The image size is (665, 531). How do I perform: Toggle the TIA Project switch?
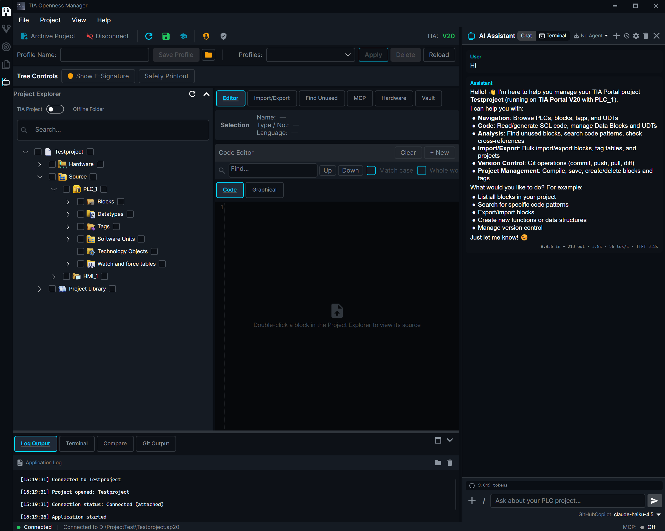click(x=55, y=109)
